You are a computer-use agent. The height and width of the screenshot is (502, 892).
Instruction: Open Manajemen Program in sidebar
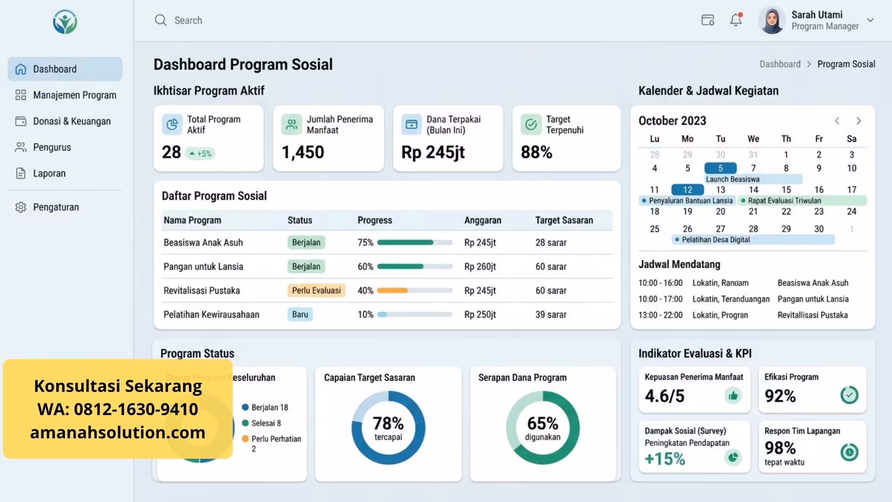click(65, 95)
